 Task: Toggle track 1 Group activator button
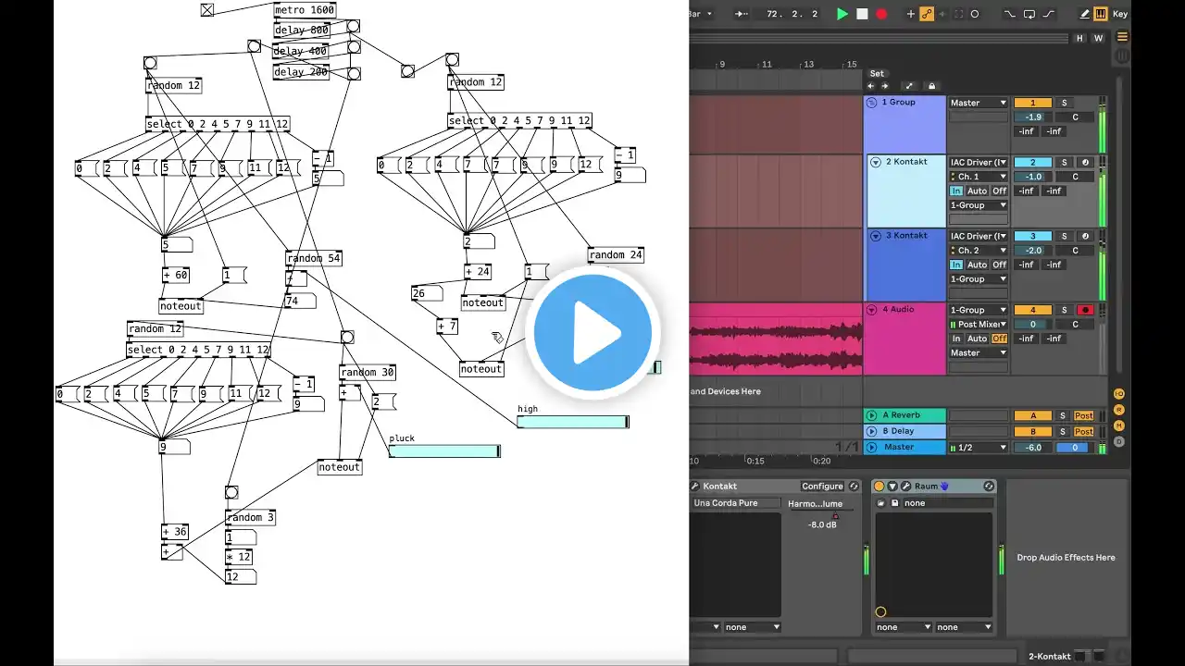(1033, 103)
